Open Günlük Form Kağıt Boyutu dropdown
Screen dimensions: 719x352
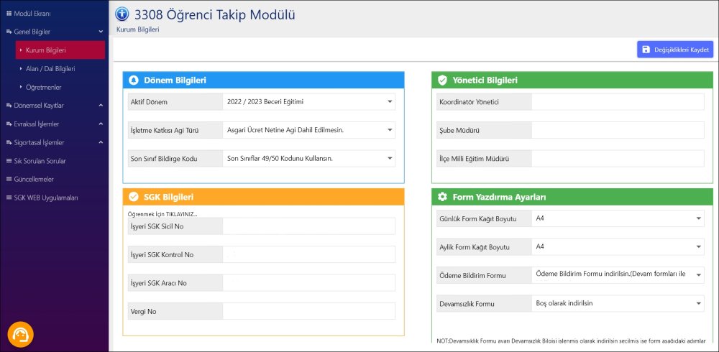(x=618, y=218)
